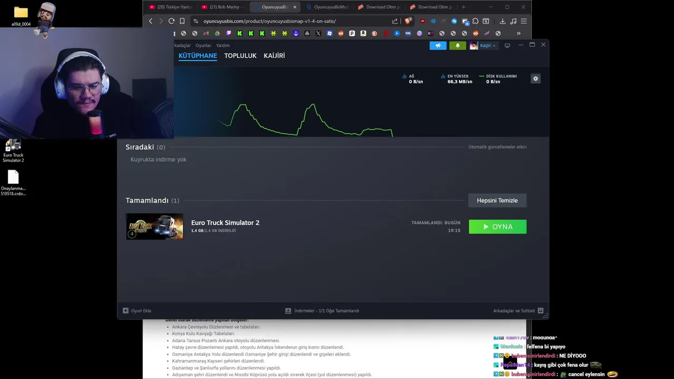The width and height of the screenshot is (674, 379).
Task: Open Arkadaşlar ve Sohbet panel
Action: pos(518,311)
